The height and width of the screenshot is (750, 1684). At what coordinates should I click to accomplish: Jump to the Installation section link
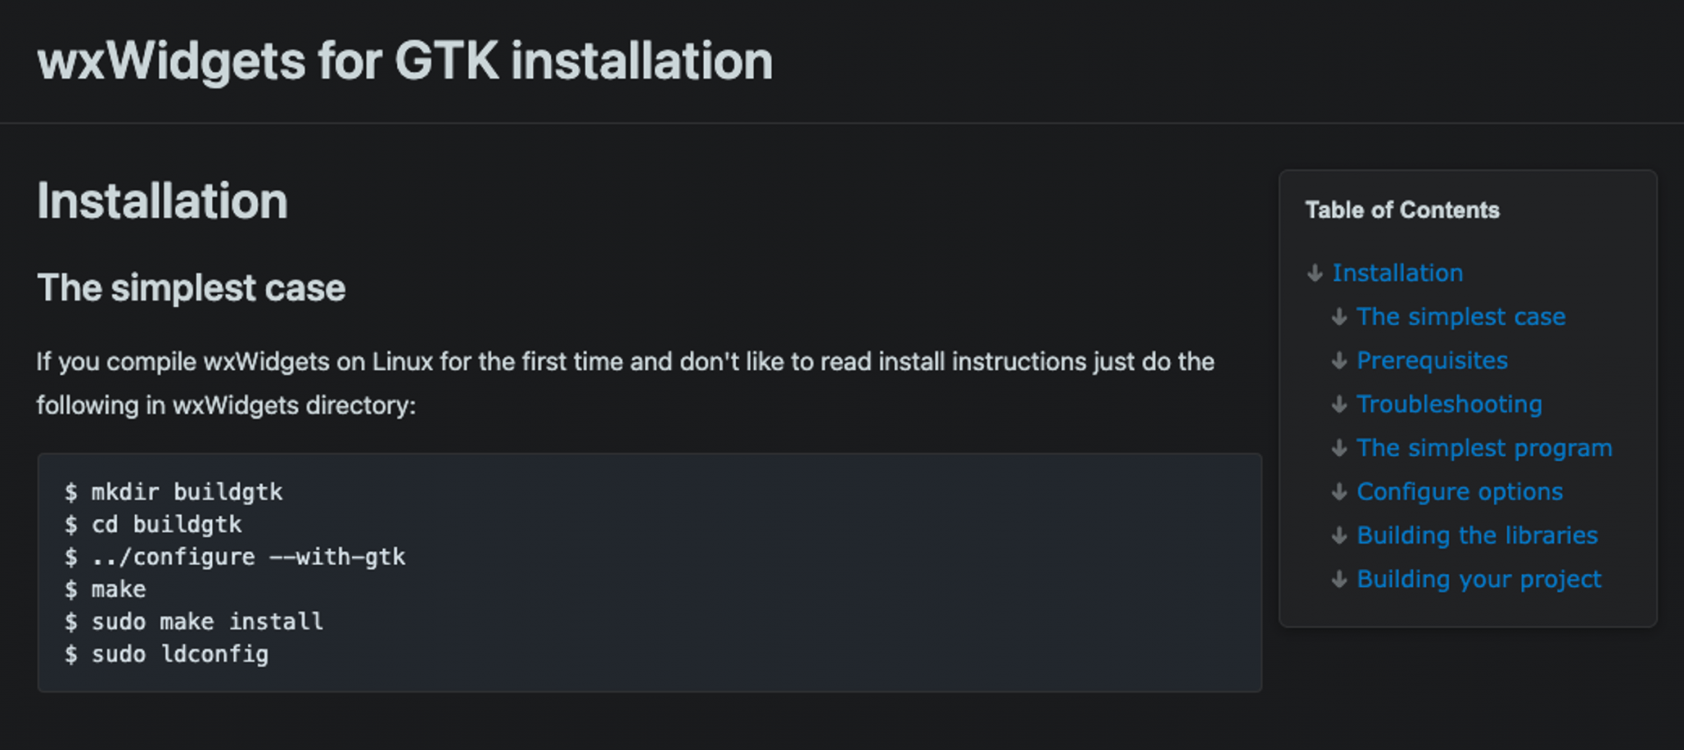point(1397,273)
